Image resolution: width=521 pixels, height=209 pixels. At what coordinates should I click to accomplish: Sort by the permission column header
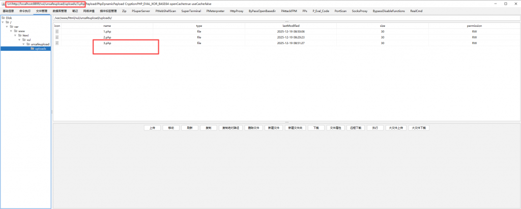[474, 25]
